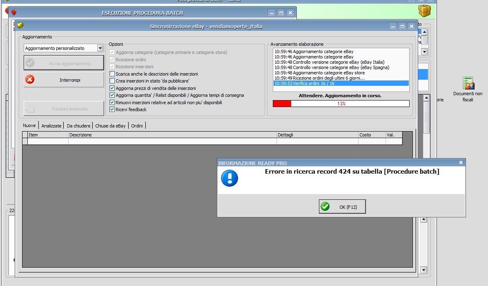Click the blue exclamation information icon

(x=230, y=178)
